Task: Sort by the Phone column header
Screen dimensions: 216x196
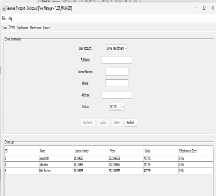Action: point(126,151)
